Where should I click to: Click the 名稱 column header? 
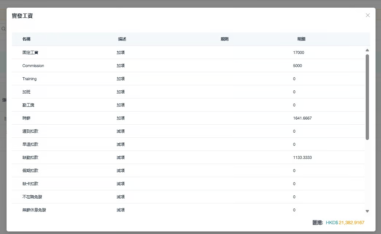coord(26,39)
